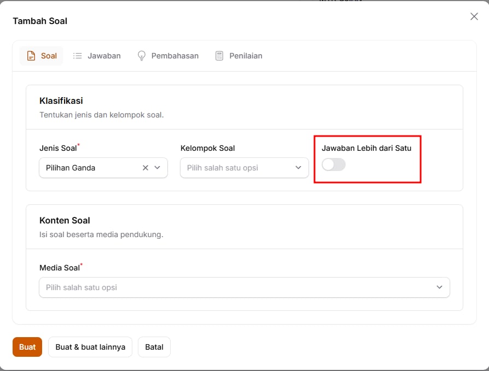489x371 pixels.
Task: Clear the Pilihan Ganda selection
Action: pos(145,168)
